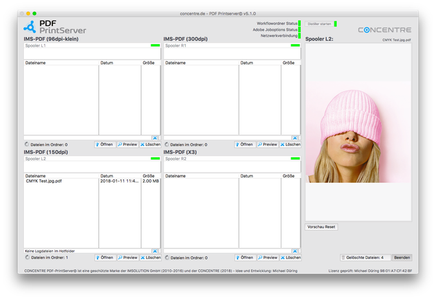This screenshot has height=299, width=436.
Task: Click Löschen under IMS-PDF (X3)
Action: coord(290,258)
